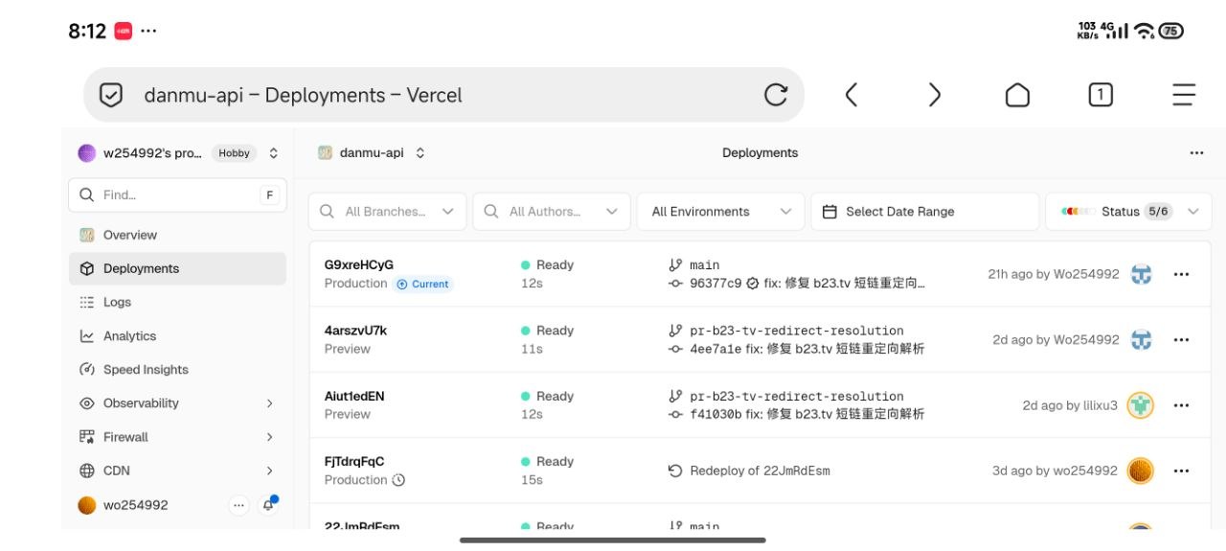Viewport: 1226px width, 551px height.
Task: Click the clock icon beside Production on FjTdrqFqC
Action: pos(399,480)
